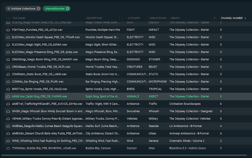252x158 pixels.
Task: Remove the channelNumber filter chip
Action: (x=67, y=8)
